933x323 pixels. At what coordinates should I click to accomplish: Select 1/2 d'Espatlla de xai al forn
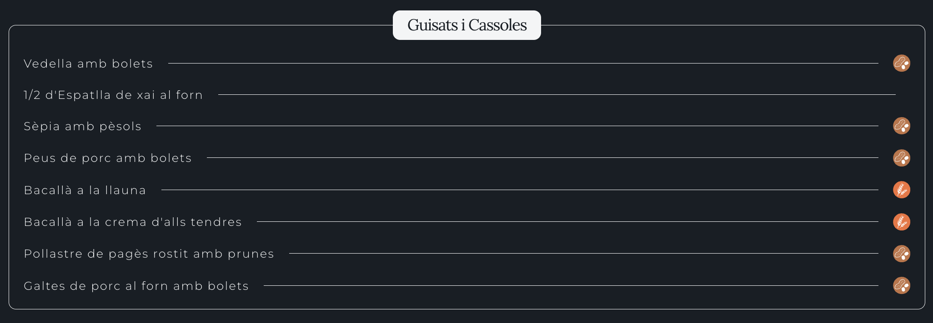[x=113, y=95]
